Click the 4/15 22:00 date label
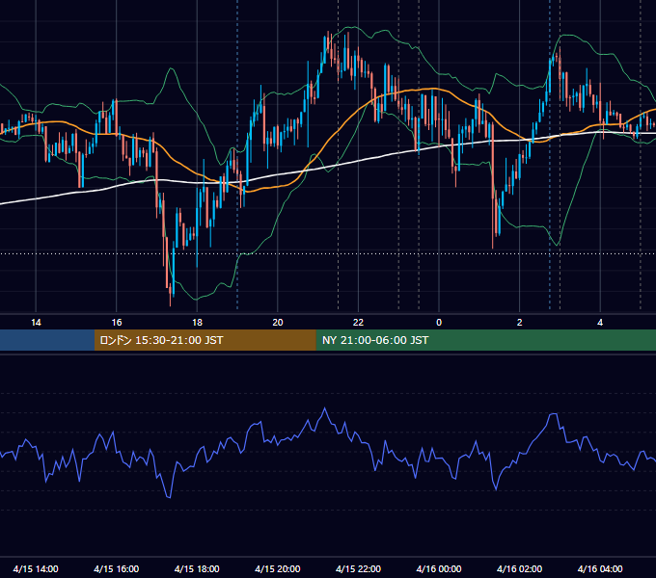The width and height of the screenshot is (656, 578). pos(358,568)
